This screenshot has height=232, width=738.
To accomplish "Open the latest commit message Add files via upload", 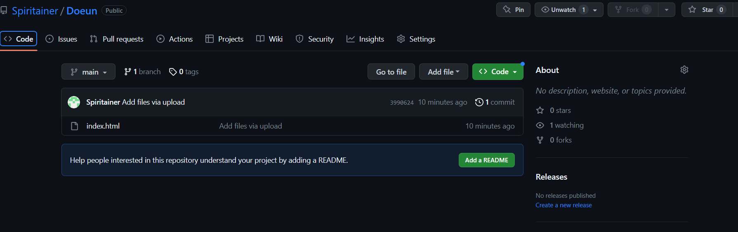I will pos(153,102).
